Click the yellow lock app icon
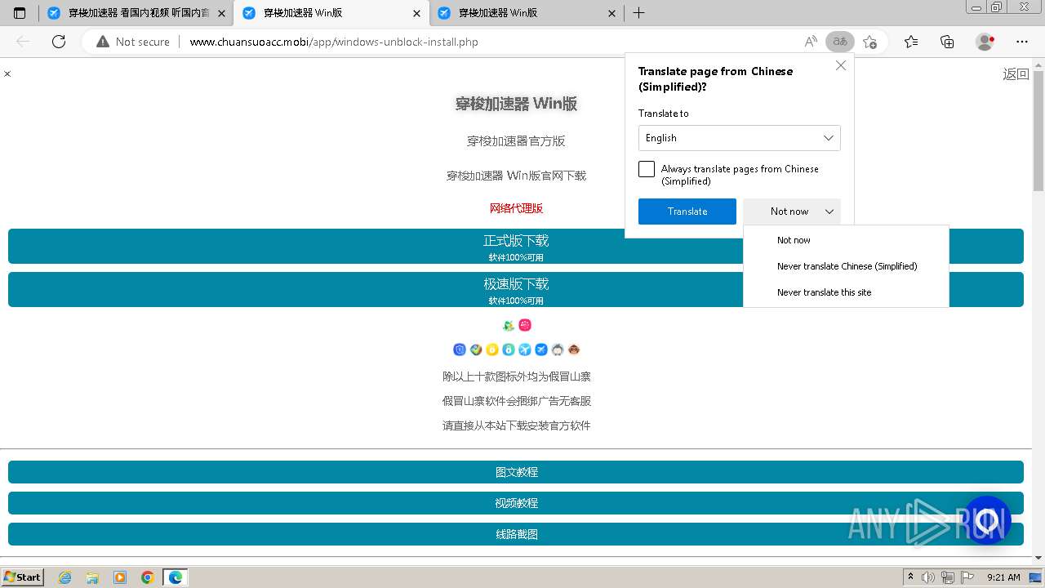Screen dimensions: 1045x588 492,350
